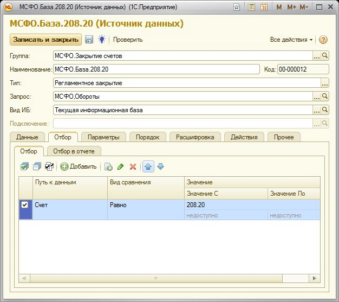Open the calculator from title bar

click(x=252, y=7)
